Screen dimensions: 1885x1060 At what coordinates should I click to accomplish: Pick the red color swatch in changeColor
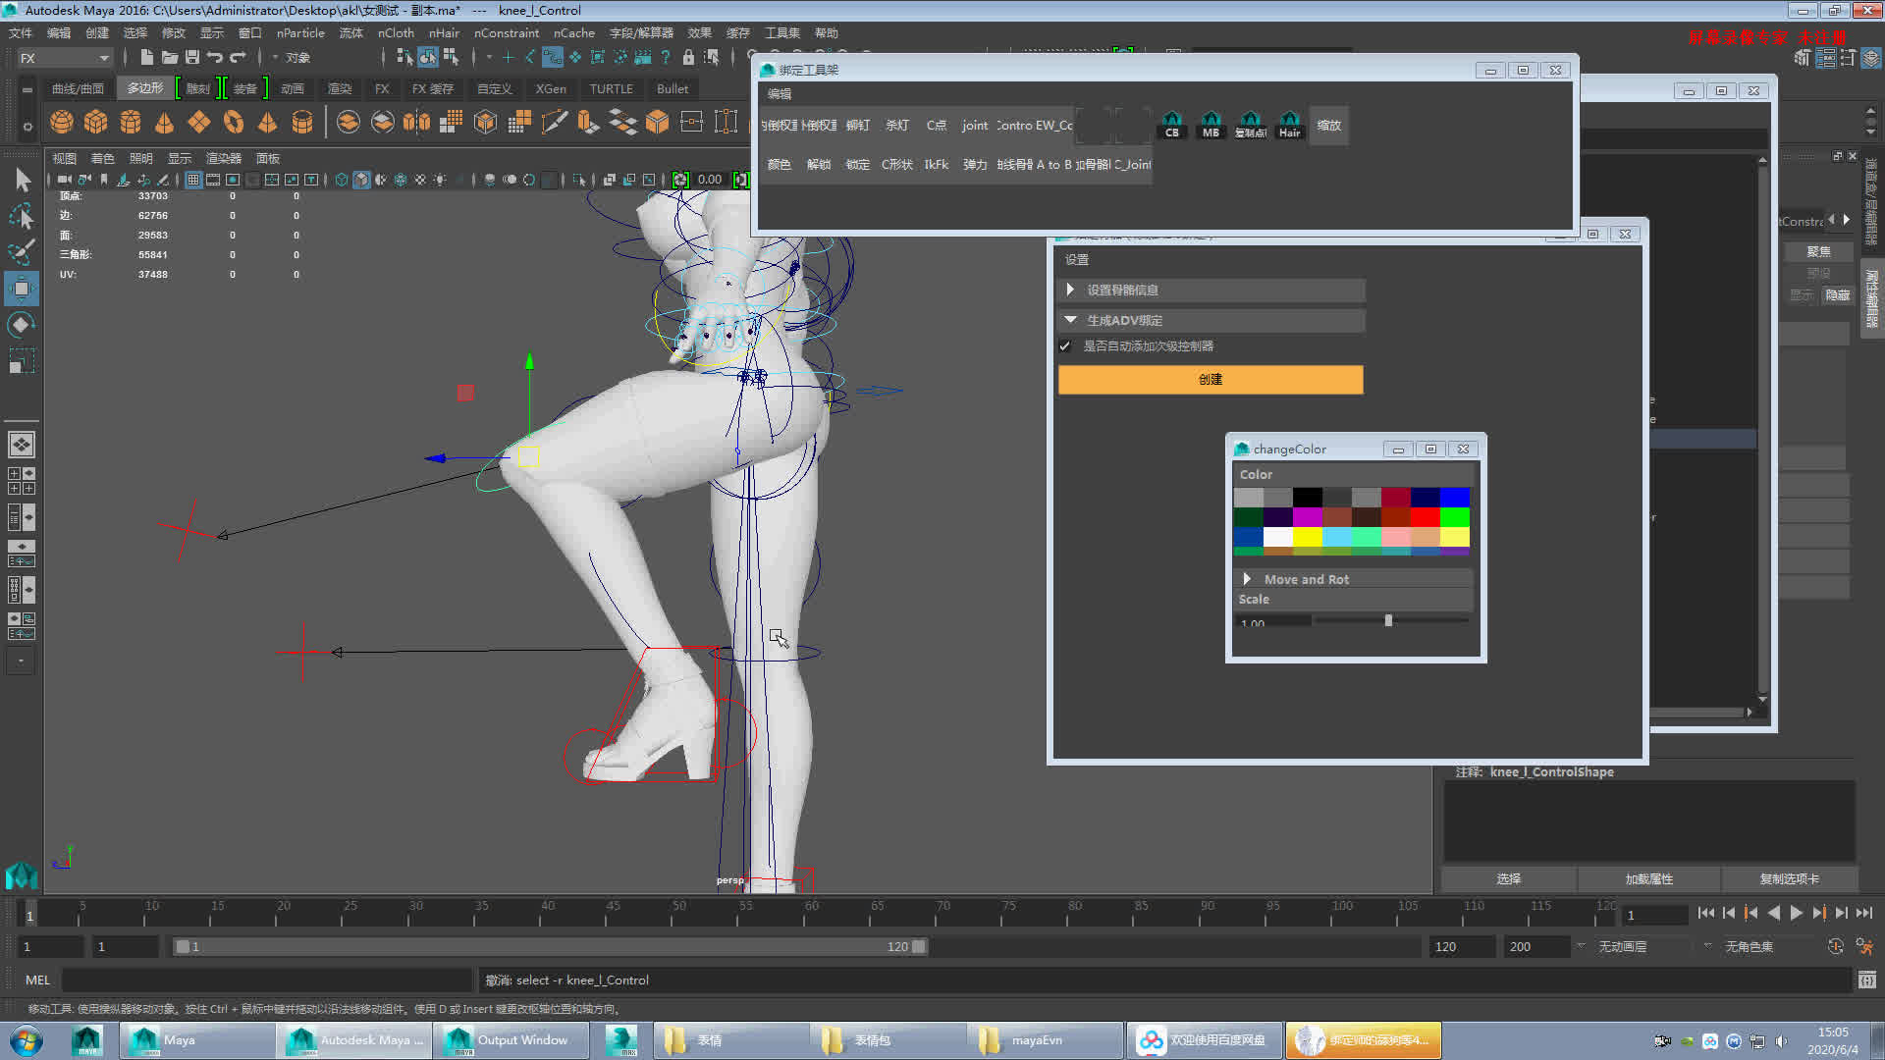tap(1426, 517)
